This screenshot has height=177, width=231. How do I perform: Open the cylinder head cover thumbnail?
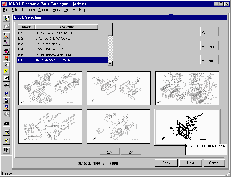point(119,88)
